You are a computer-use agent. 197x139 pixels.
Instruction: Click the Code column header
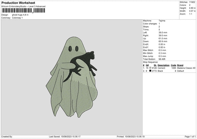pos(173,65)
